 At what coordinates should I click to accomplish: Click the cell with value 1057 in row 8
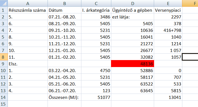168,57
